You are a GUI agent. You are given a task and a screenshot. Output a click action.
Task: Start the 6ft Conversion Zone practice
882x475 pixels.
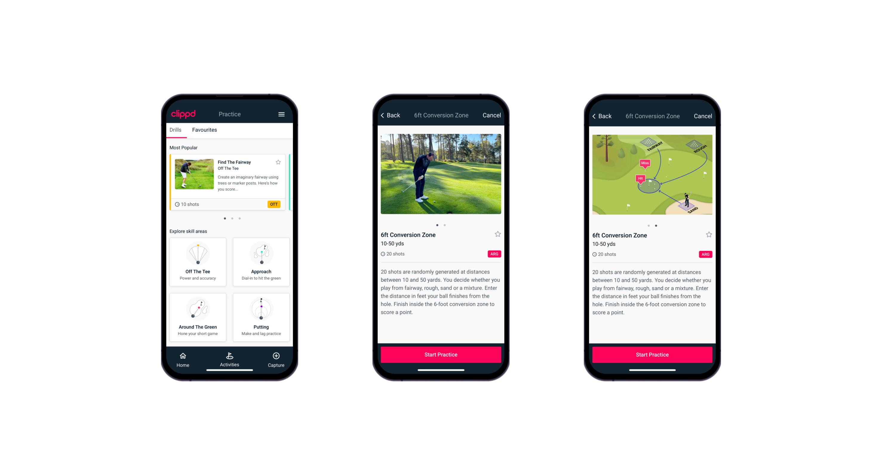click(x=440, y=354)
